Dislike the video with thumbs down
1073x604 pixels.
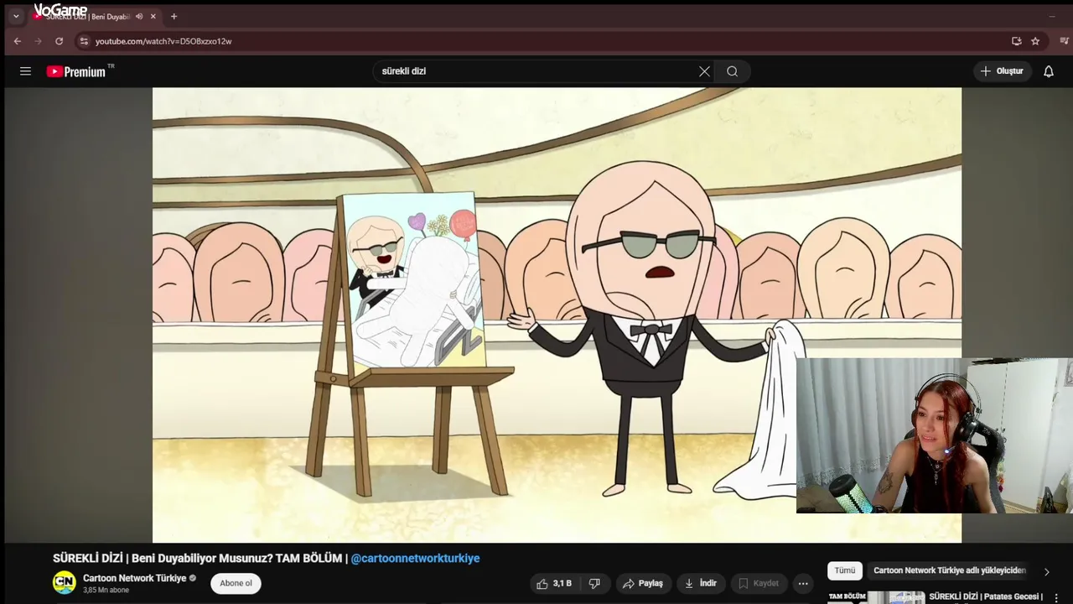click(594, 583)
